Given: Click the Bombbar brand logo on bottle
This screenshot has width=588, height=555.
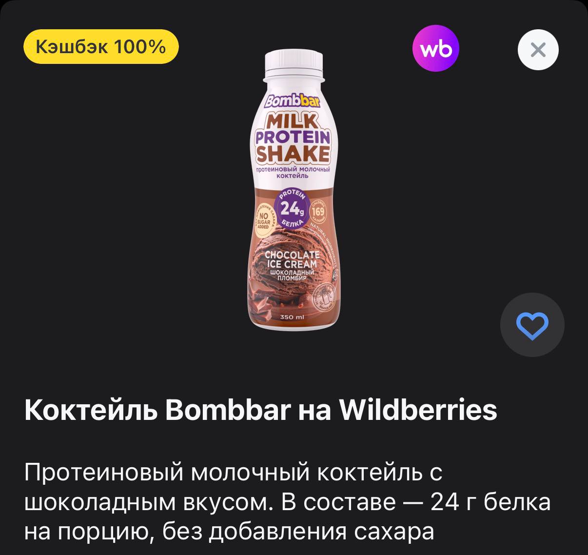Looking at the screenshot, I should point(293,100).
